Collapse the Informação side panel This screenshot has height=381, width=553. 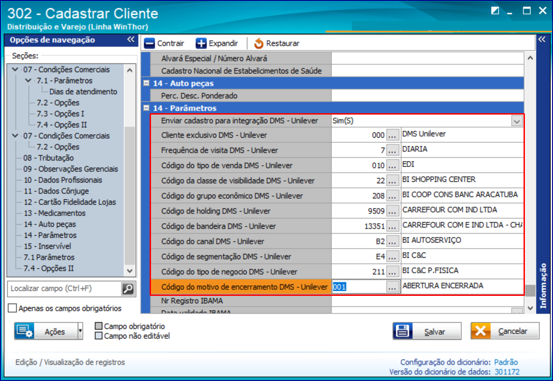(x=541, y=40)
